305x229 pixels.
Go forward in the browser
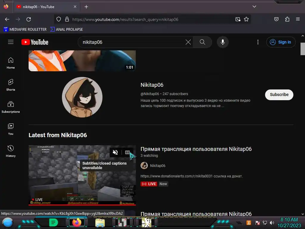click(x=18, y=19)
